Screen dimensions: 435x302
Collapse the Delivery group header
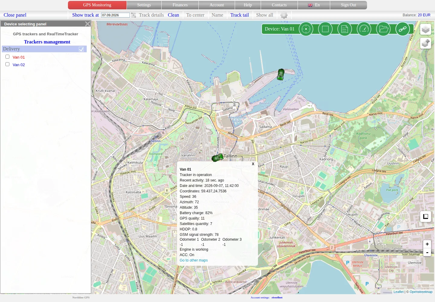(x=44, y=49)
